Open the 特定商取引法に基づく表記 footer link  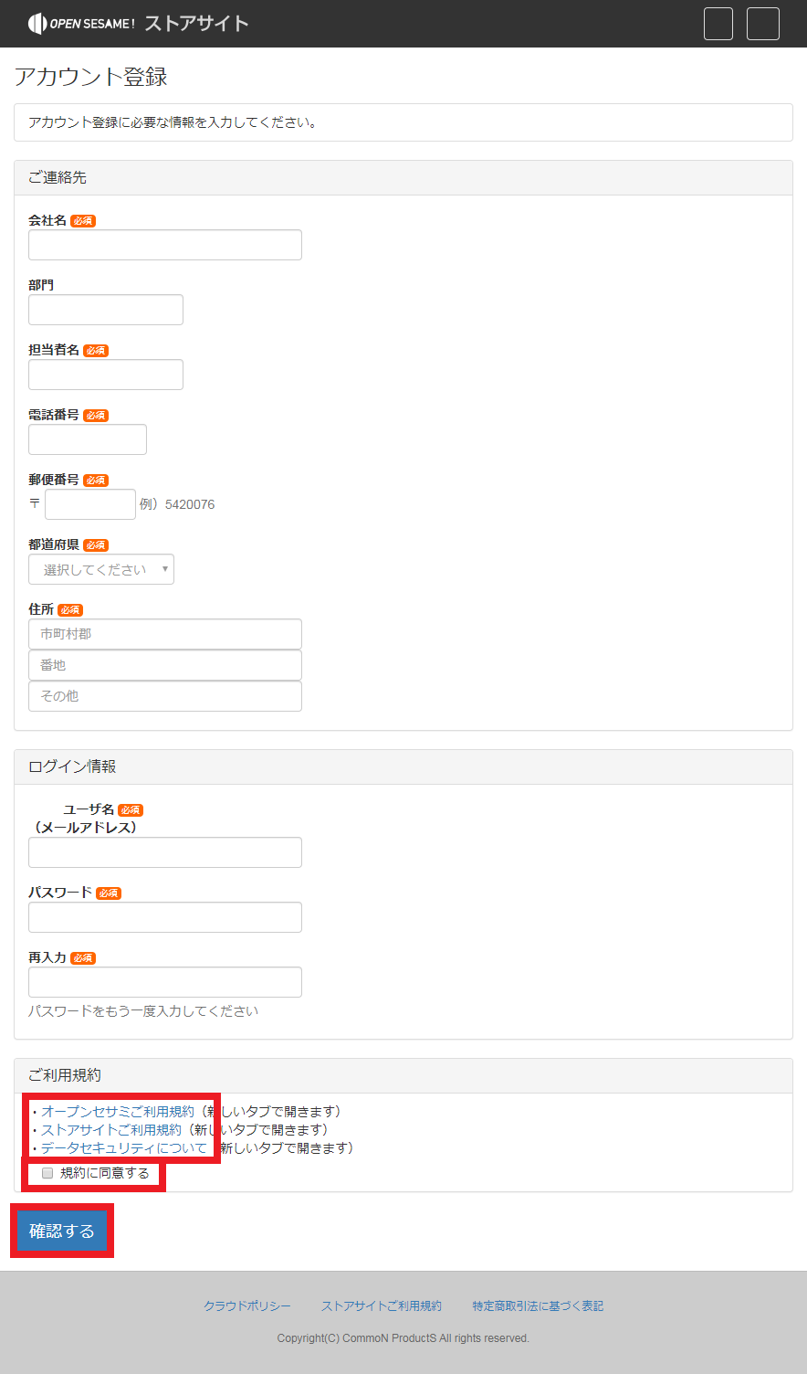click(538, 1306)
